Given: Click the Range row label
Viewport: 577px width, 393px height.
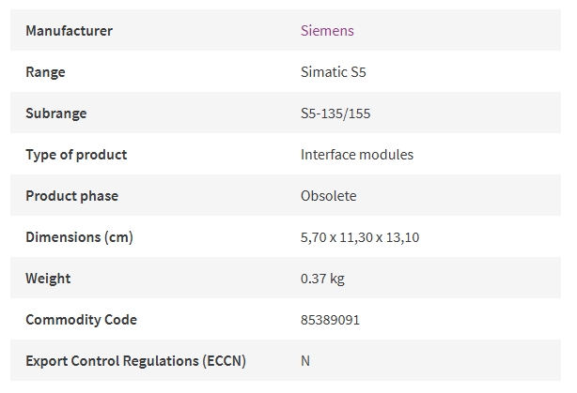Looking at the screenshot, I should (45, 72).
